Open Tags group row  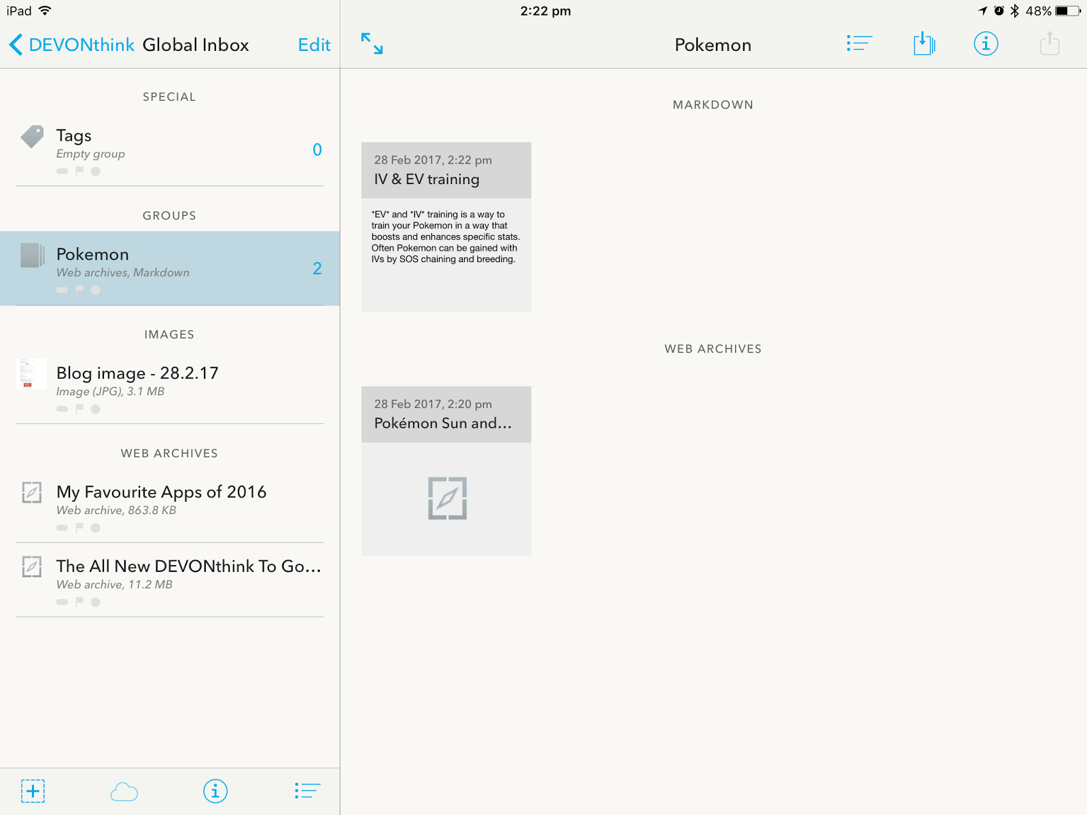pyautogui.click(x=170, y=149)
